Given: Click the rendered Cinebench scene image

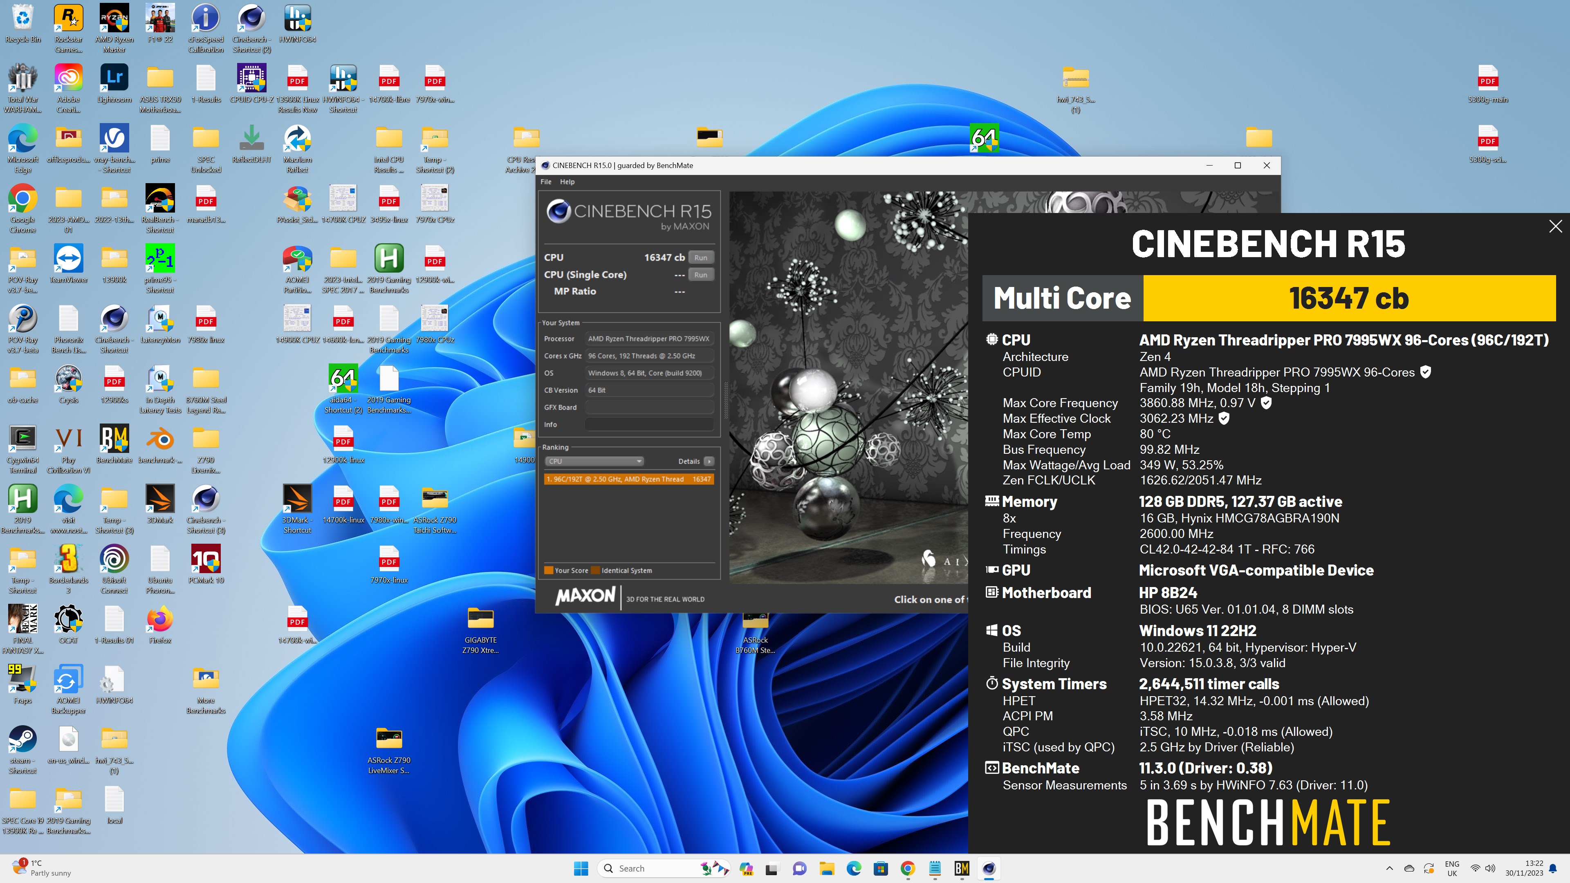Looking at the screenshot, I should [x=848, y=388].
